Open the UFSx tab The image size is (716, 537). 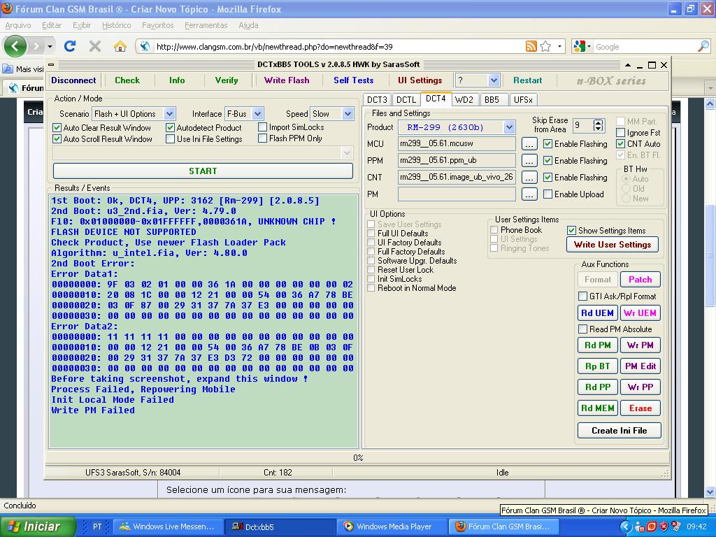[x=523, y=99]
